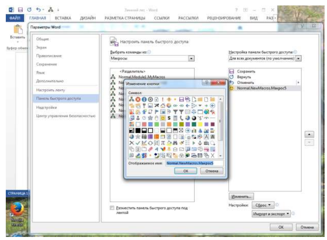327x240 pixels.
Task: Pick the red X error symbol
Action: pyautogui.click(x=138, y=99)
